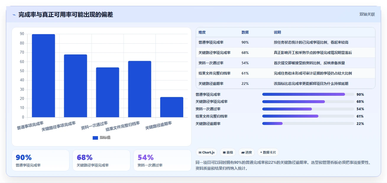Click description '真正影响开工和采购节点的事项完成情况明显落后'

[313, 53]
